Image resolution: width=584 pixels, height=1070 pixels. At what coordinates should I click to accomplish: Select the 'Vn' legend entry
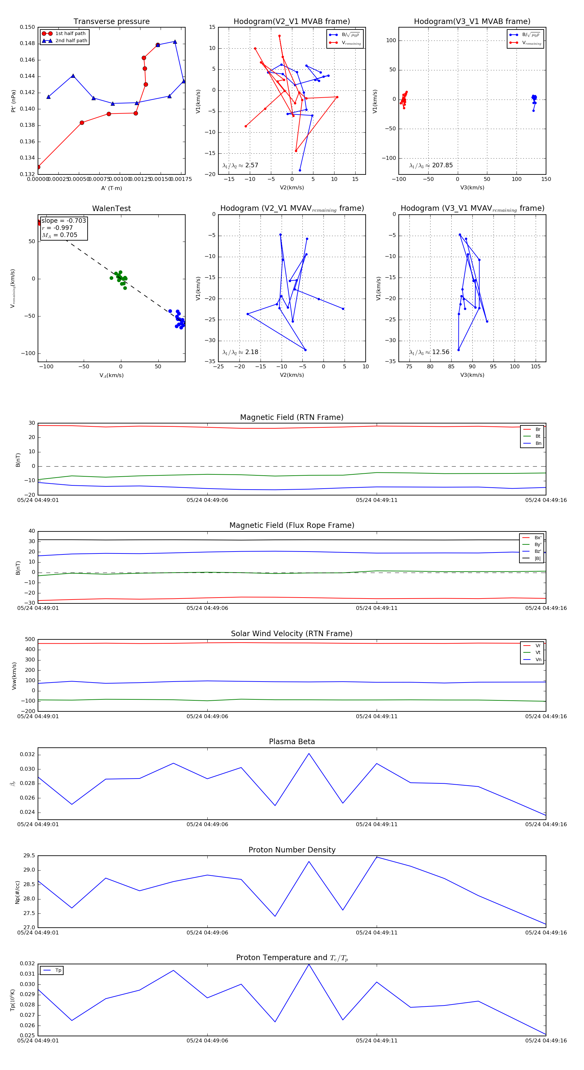(x=532, y=660)
